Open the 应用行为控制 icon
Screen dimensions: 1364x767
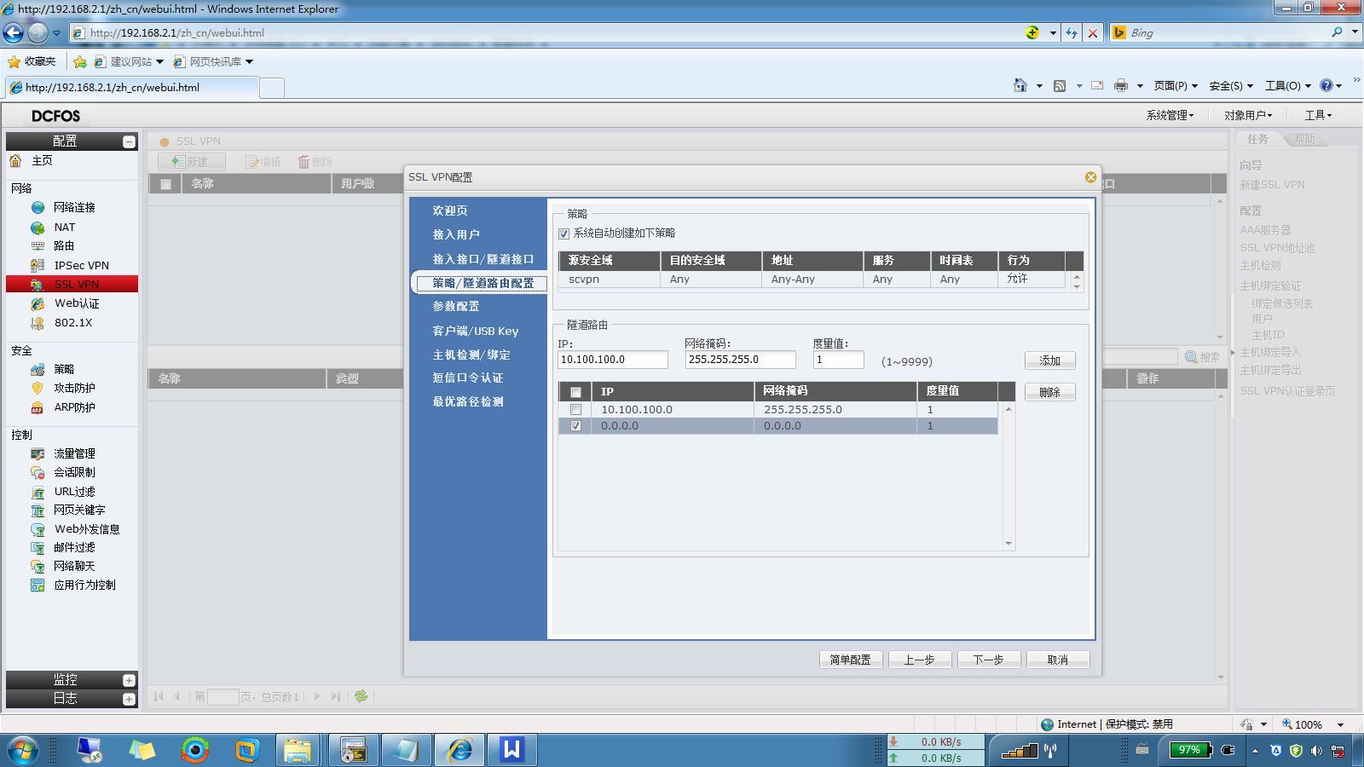point(38,585)
